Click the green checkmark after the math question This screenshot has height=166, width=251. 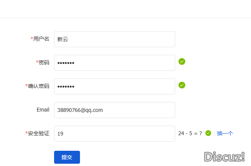pyautogui.click(x=208, y=133)
